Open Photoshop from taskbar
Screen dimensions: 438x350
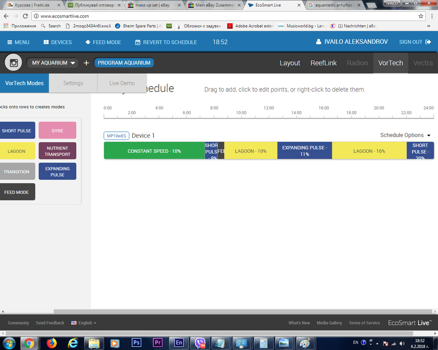[x=136, y=343]
